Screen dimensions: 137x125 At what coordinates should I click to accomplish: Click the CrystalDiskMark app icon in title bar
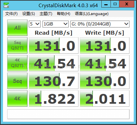coord(6,5)
